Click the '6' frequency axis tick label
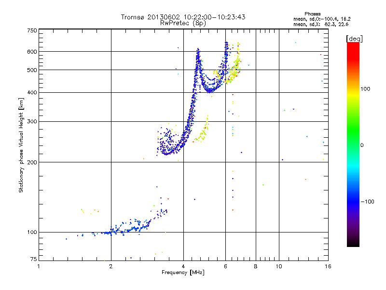Screen dimensions: 386x290 225,266
